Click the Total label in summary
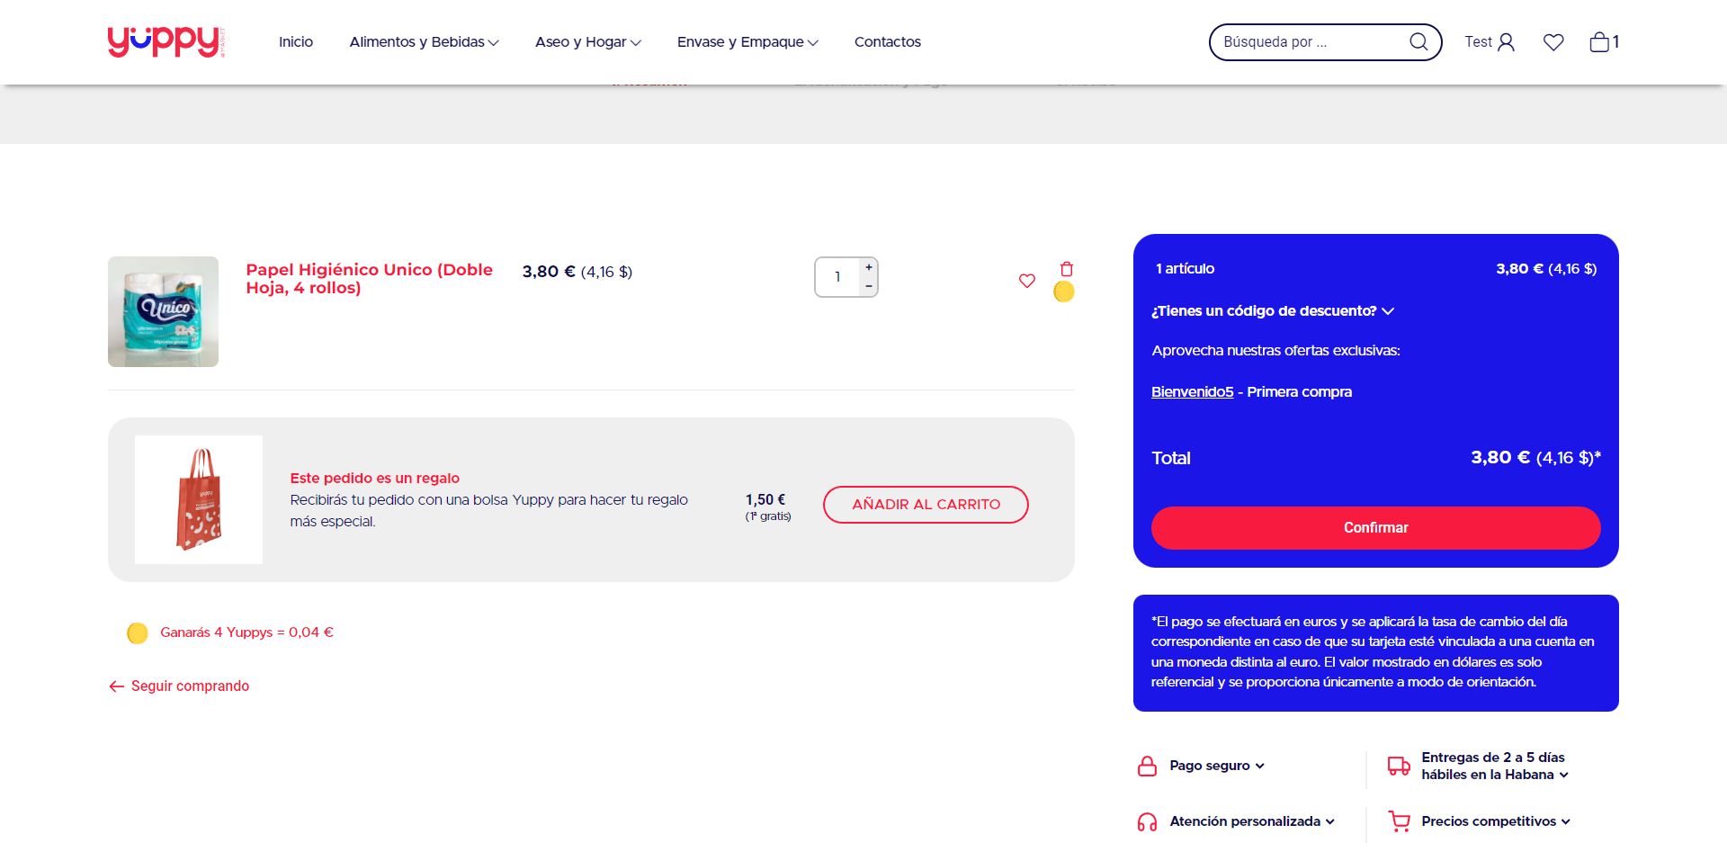Screen dimensions: 1727x843 1171,459
